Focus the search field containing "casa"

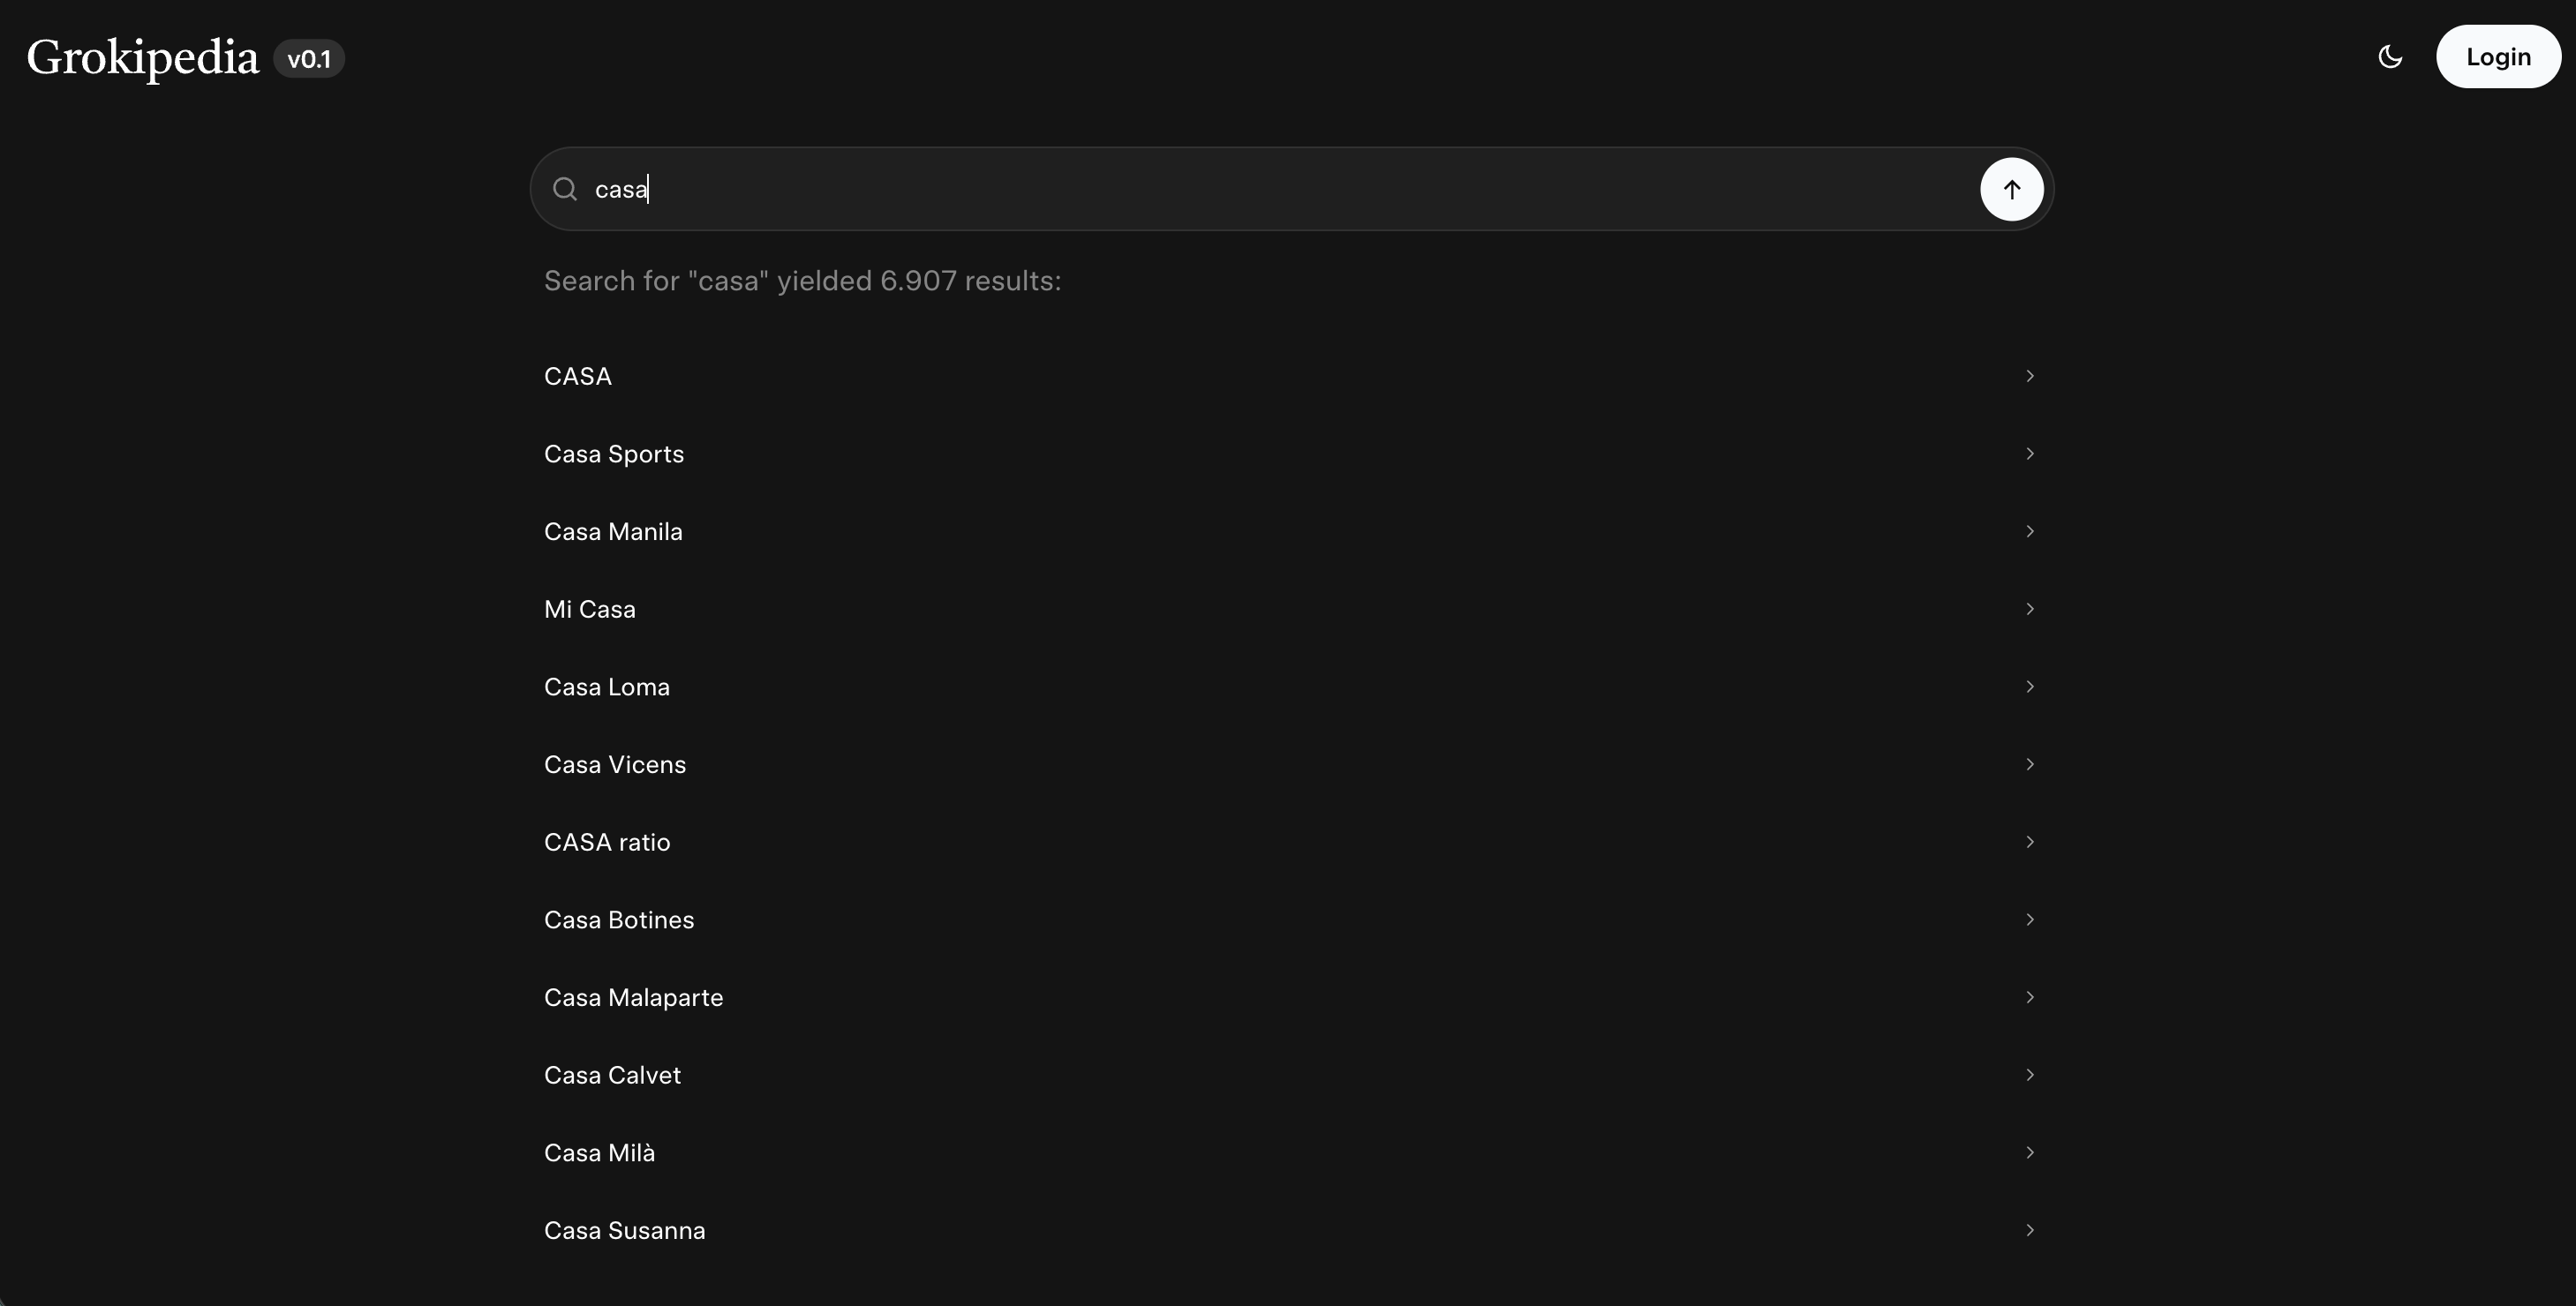[x=1200, y=189]
